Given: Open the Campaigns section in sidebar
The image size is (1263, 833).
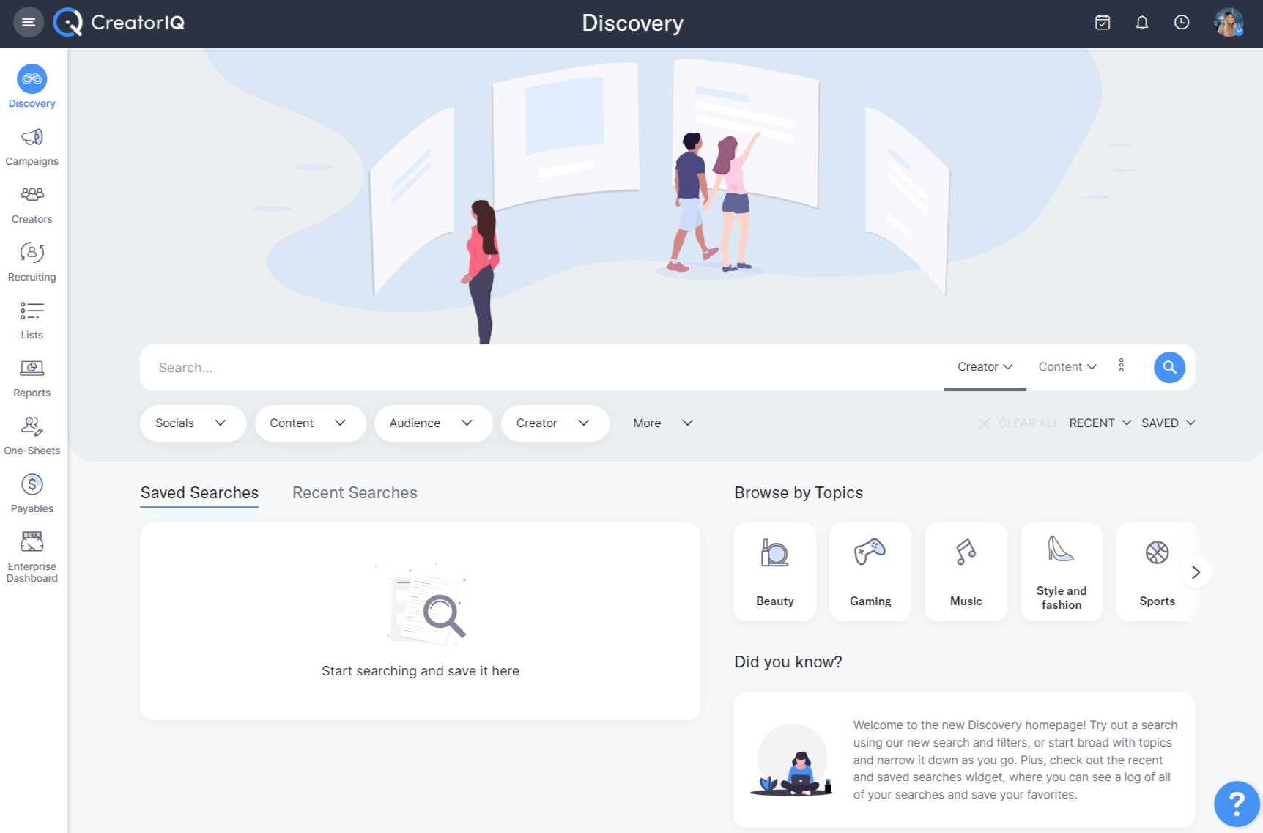Looking at the screenshot, I should (32, 147).
